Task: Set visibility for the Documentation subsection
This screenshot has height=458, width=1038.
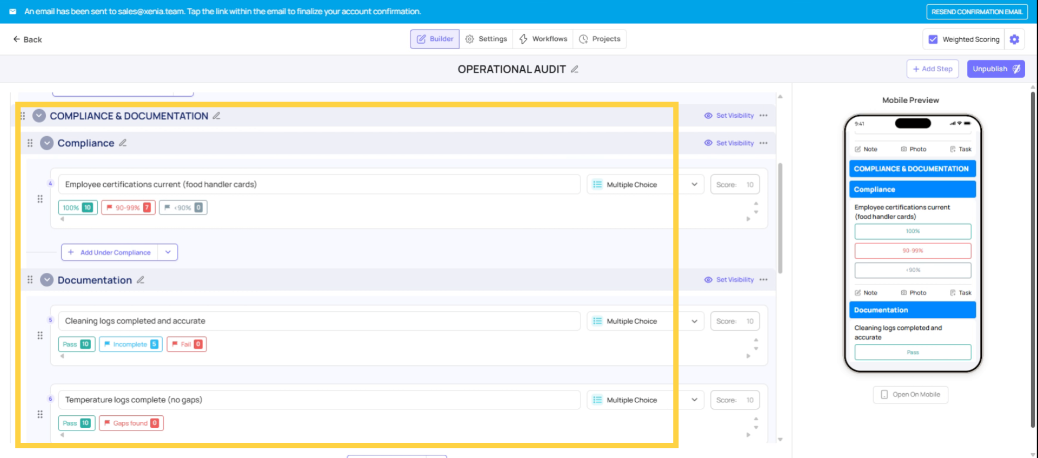Action: pos(729,280)
